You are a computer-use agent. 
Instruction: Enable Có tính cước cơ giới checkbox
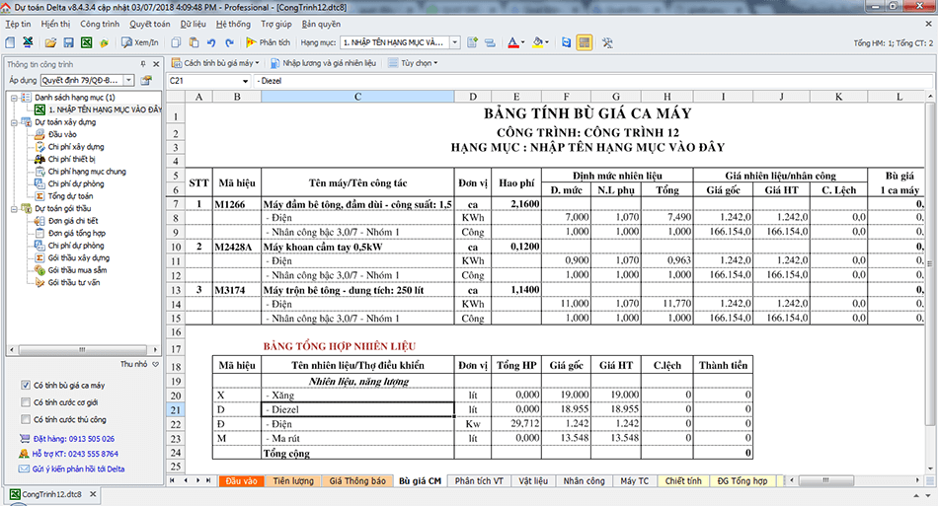click(25, 402)
